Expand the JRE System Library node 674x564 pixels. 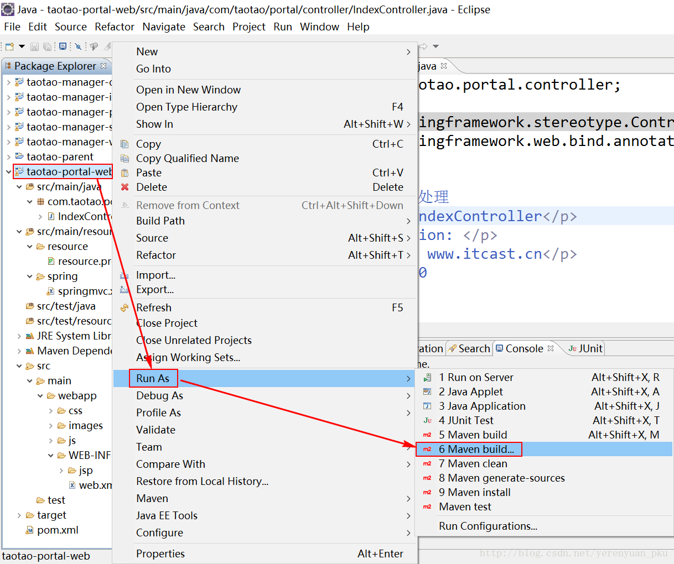[19, 336]
